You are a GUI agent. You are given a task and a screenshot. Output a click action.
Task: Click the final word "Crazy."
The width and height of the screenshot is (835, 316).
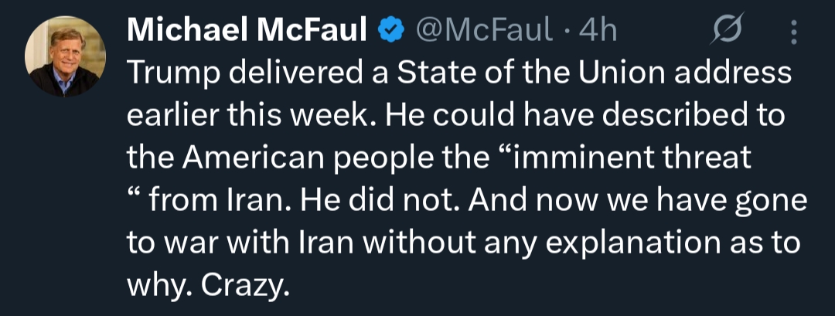[x=245, y=286]
